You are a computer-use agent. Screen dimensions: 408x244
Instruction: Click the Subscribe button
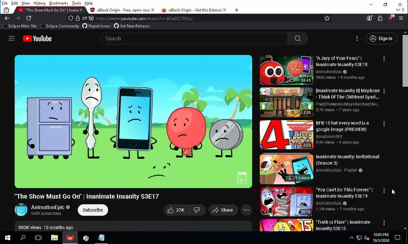coord(93,210)
